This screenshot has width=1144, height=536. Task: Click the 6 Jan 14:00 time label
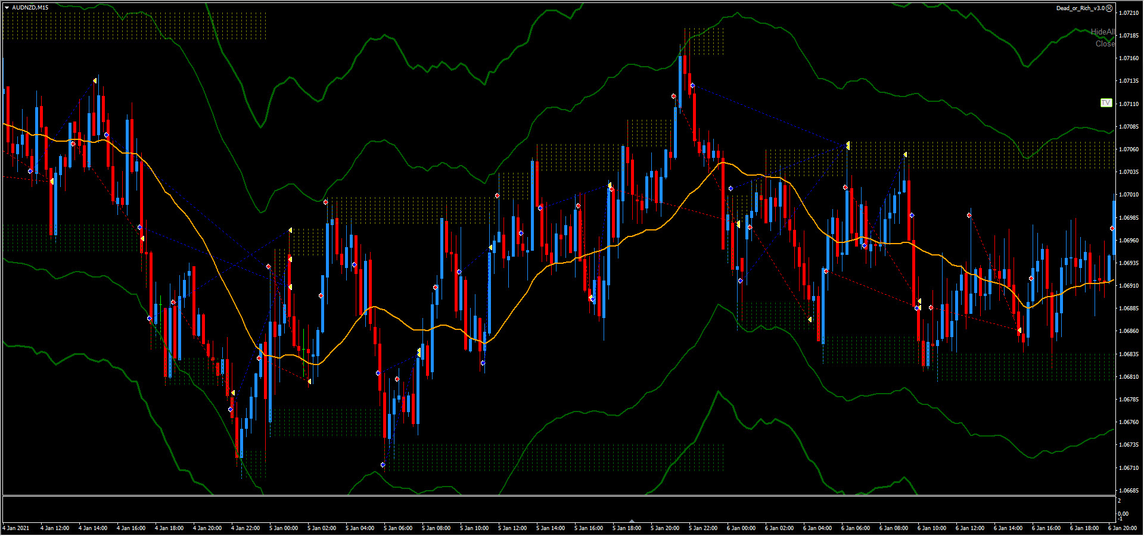tap(1008, 528)
